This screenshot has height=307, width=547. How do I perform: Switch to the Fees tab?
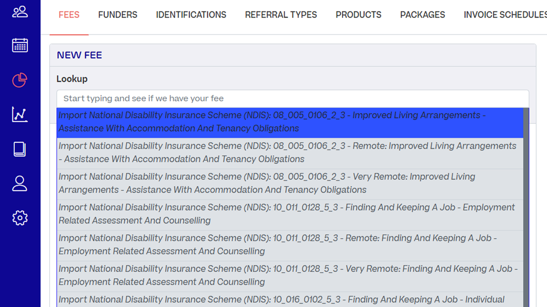click(x=69, y=15)
